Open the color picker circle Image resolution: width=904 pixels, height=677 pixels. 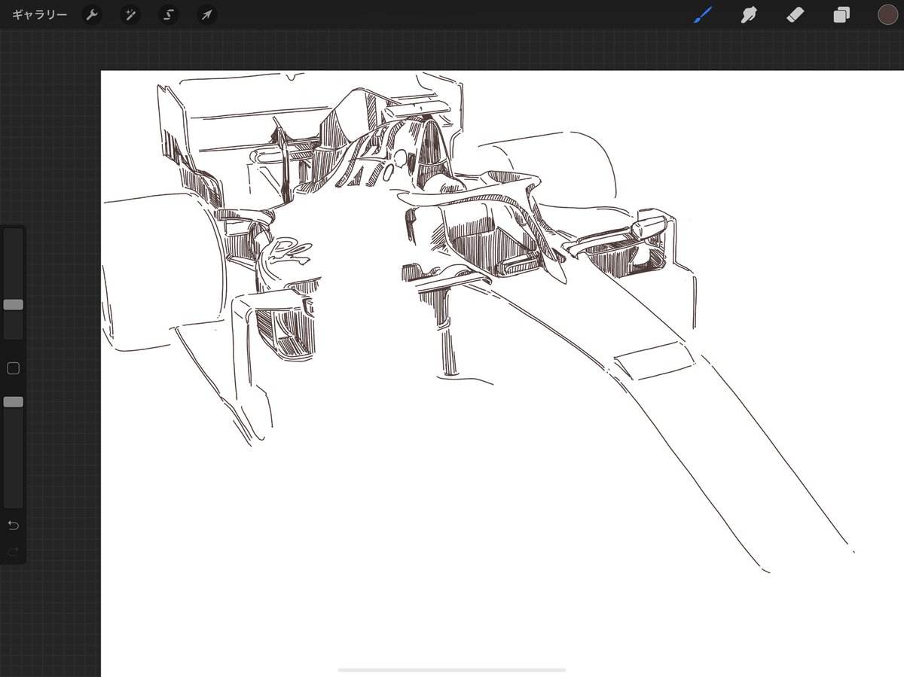click(887, 15)
